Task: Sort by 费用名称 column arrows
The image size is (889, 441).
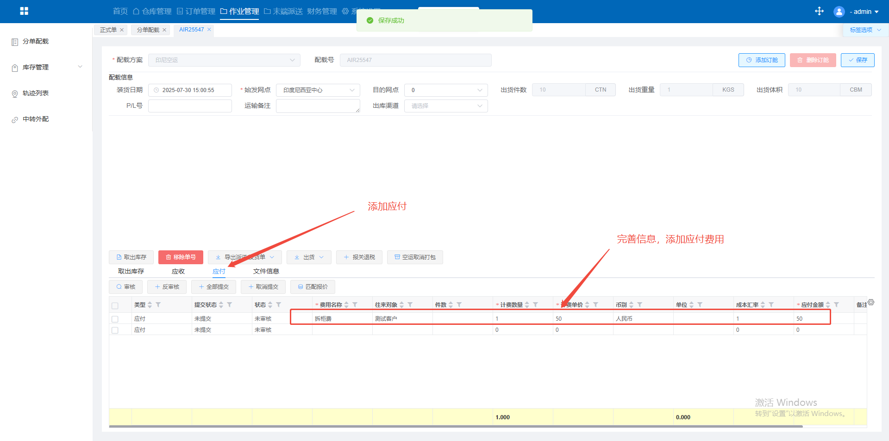Action: pyautogui.click(x=346, y=304)
